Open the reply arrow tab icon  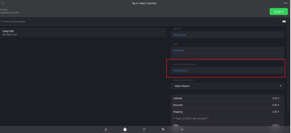[x=182, y=129]
